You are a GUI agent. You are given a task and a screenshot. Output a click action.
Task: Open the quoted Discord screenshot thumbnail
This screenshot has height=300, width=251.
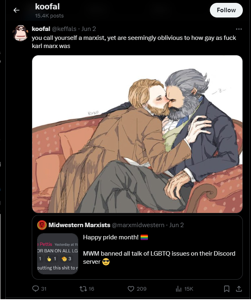click(x=57, y=254)
